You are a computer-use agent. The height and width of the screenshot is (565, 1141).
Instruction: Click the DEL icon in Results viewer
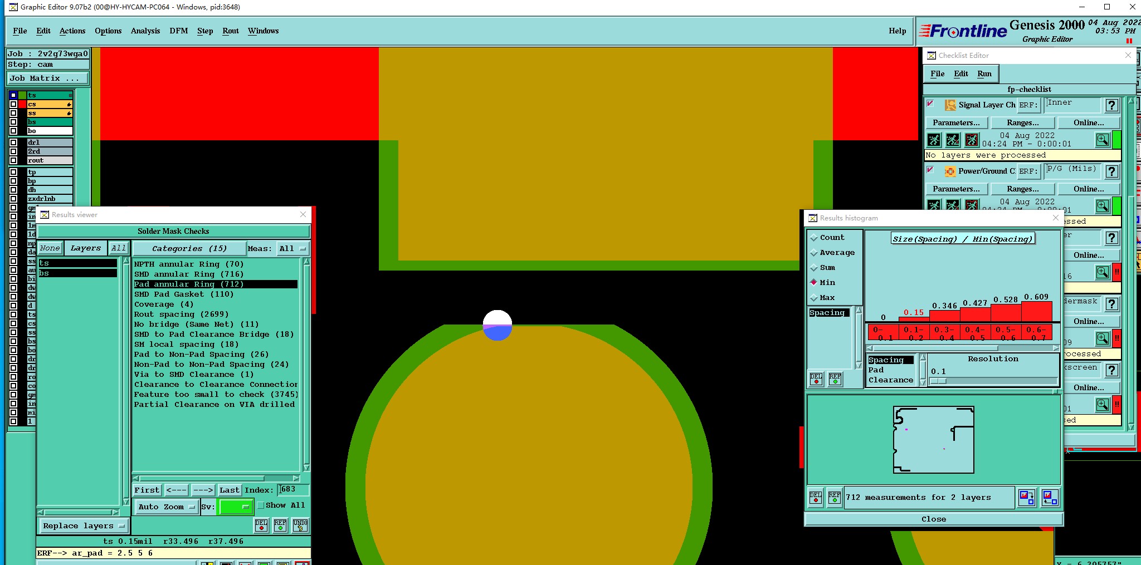(x=261, y=525)
